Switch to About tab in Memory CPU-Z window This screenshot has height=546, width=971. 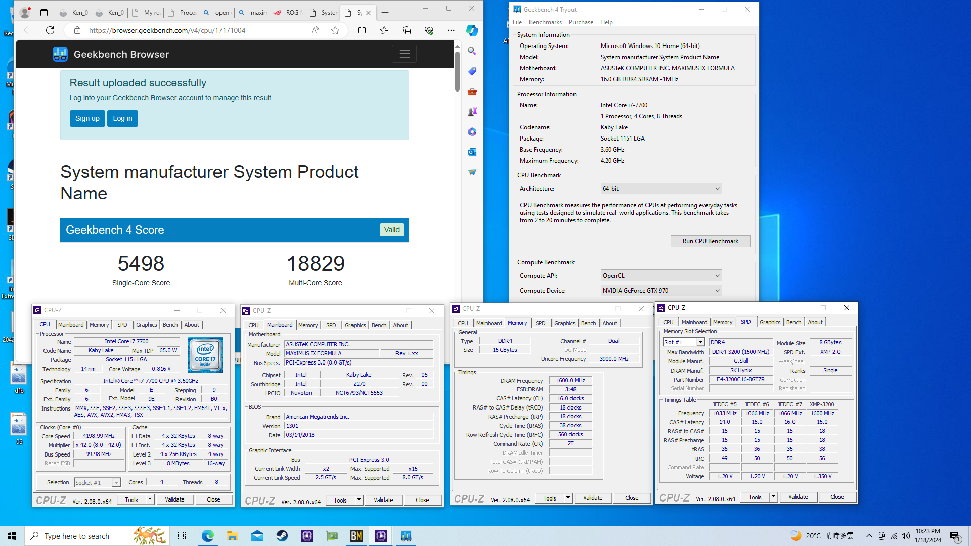point(610,323)
